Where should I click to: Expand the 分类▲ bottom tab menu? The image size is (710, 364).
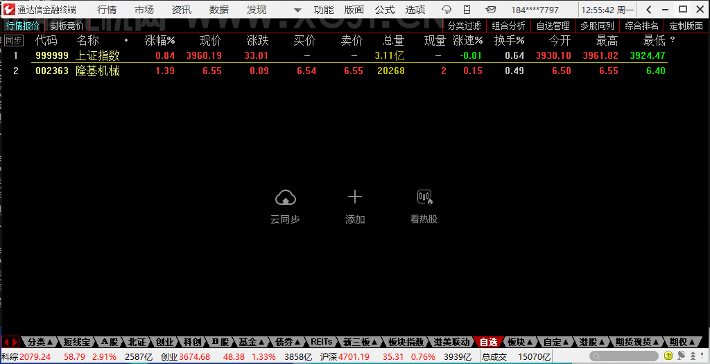tap(40, 342)
